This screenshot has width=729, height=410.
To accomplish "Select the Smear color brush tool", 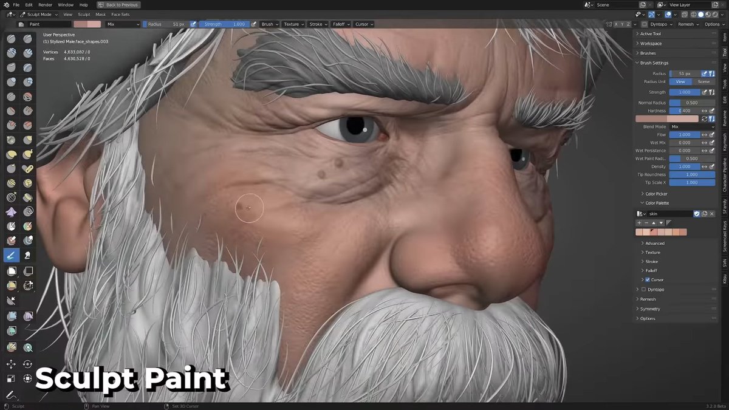I will (28, 256).
